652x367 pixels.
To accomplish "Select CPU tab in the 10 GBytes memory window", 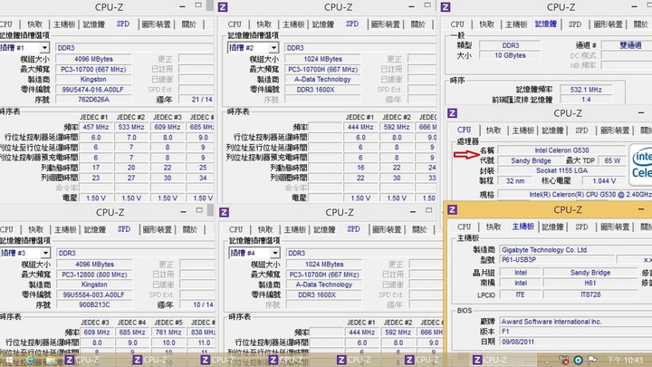I will (x=457, y=24).
